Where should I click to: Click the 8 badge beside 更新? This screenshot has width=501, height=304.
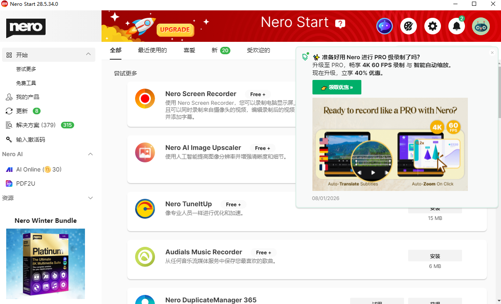point(37,111)
